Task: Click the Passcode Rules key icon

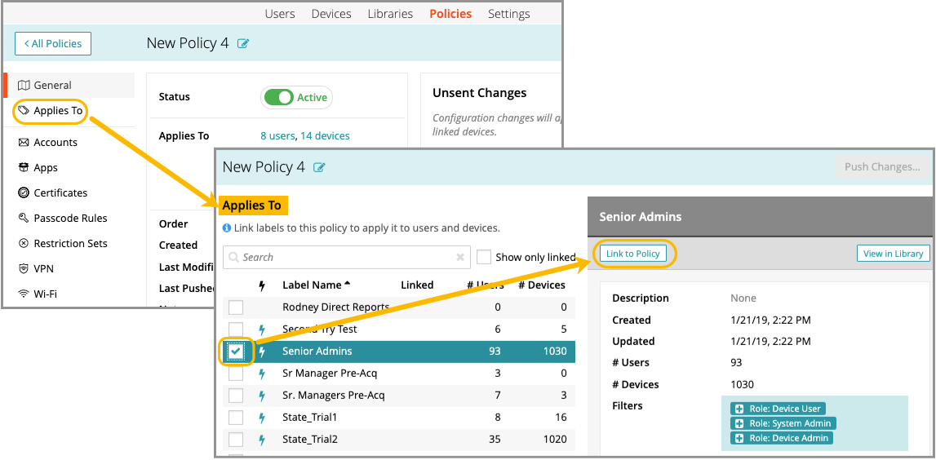Action: point(24,218)
